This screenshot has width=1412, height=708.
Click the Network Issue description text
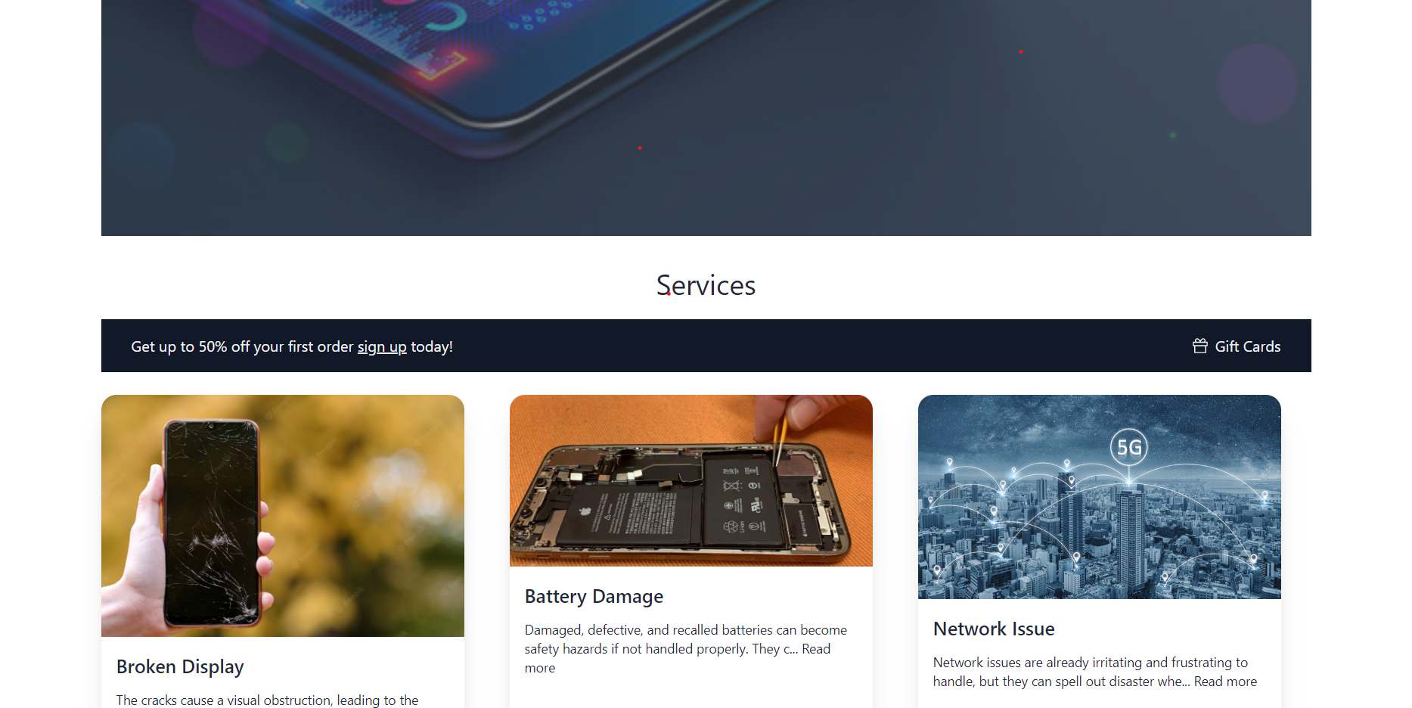1094,672
